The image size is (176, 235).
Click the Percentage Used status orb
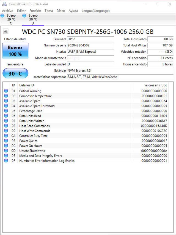click(x=6, y=111)
